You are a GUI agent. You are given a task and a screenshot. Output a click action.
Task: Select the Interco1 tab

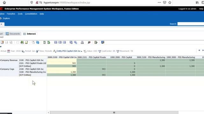click(x=29, y=34)
